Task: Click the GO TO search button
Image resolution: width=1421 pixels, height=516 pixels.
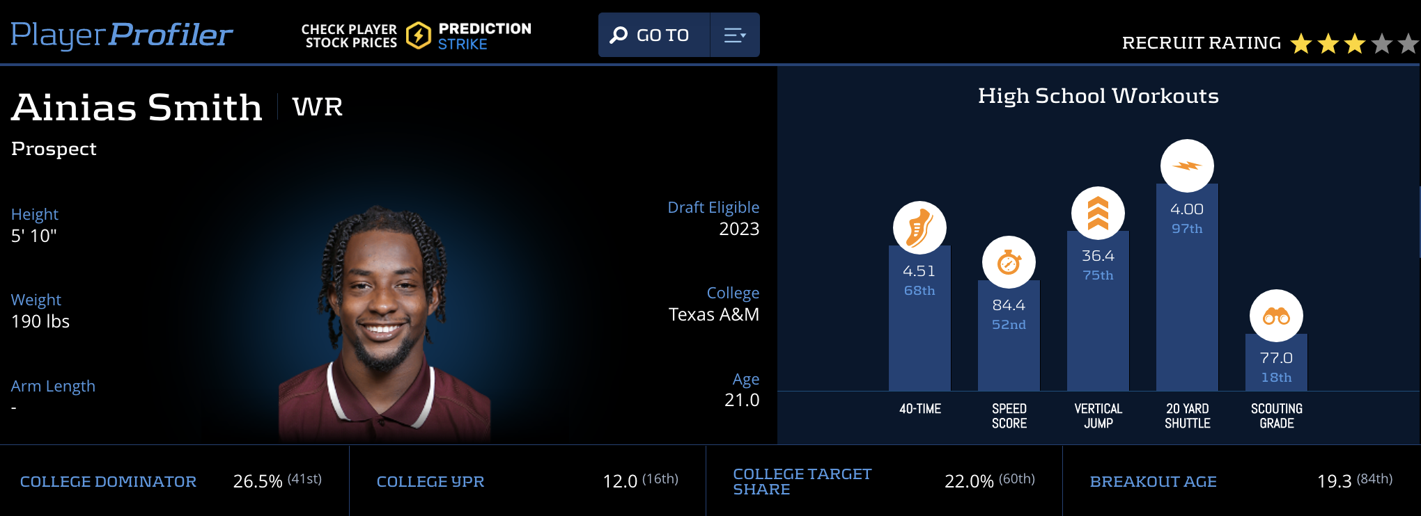Action: [x=662, y=35]
